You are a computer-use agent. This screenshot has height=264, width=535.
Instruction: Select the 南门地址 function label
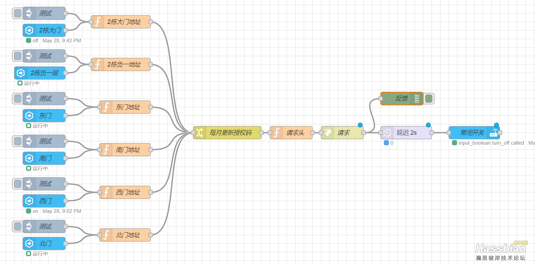pyautogui.click(x=128, y=150)
